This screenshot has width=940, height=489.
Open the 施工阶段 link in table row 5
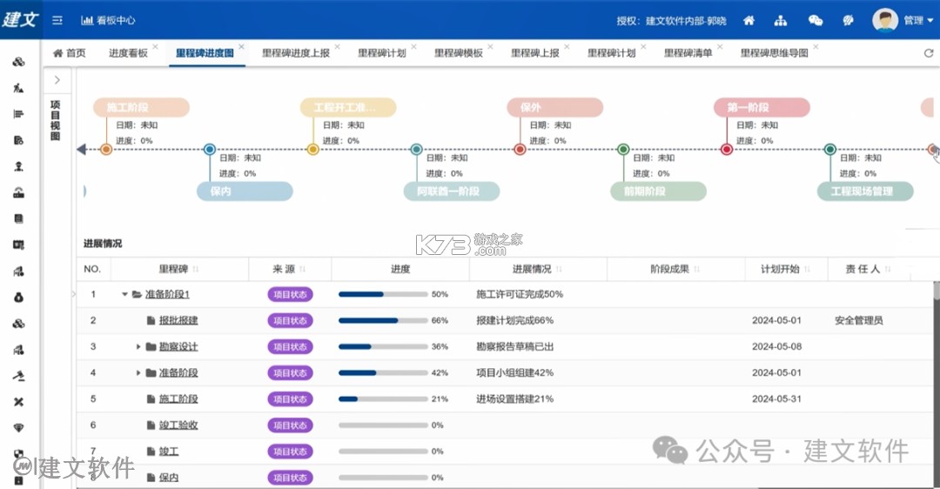(178, 399)
